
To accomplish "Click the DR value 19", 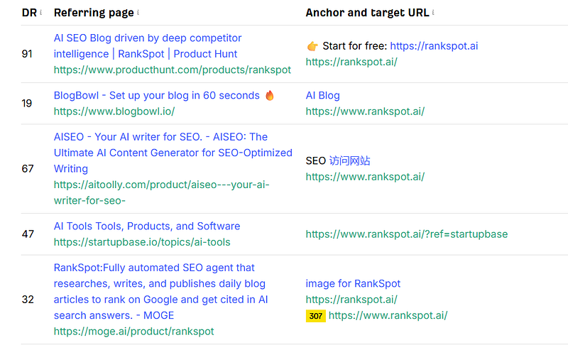I will point(27,104).
